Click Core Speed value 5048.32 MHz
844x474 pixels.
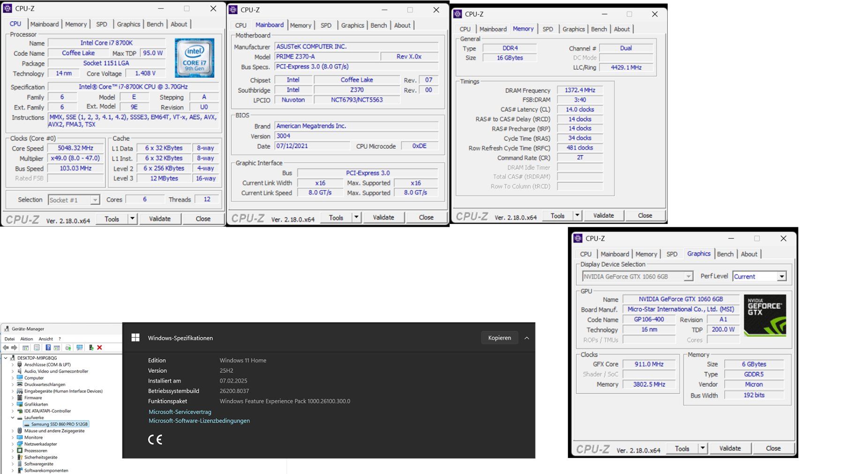click(75, 148)
